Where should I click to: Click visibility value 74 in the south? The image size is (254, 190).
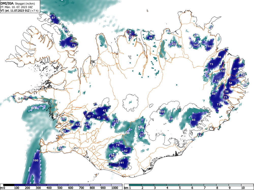(x=118, y=145)
